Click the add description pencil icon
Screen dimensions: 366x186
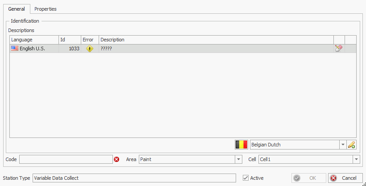[352, 145]
